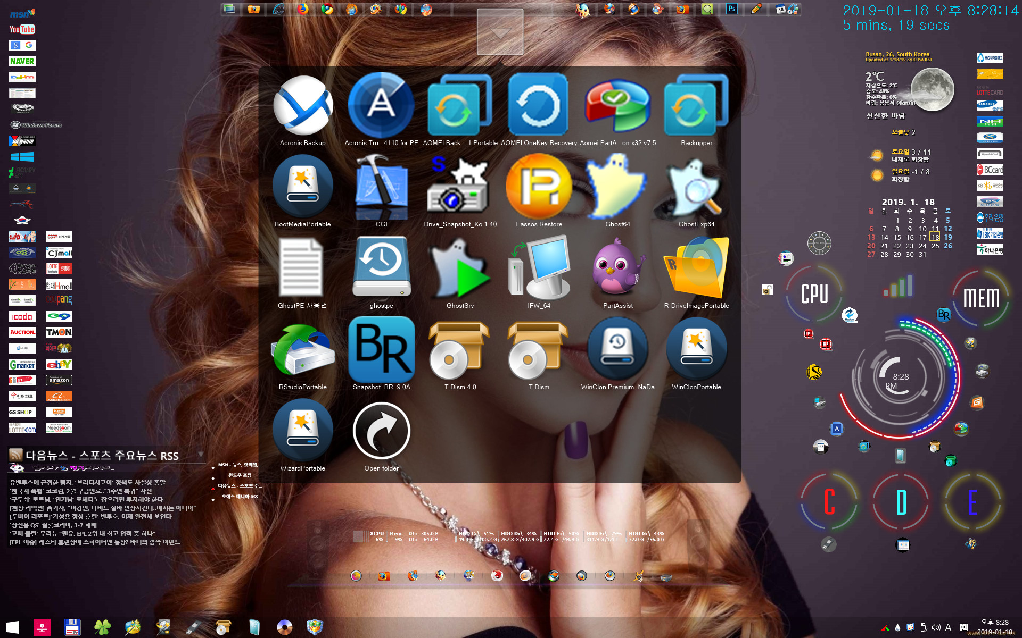Image resolution: width=1022 pixels, height=638 pixels.
Task: Read headline about 잠전용 QS 켈롱코리아
Action: click(53, 525)
